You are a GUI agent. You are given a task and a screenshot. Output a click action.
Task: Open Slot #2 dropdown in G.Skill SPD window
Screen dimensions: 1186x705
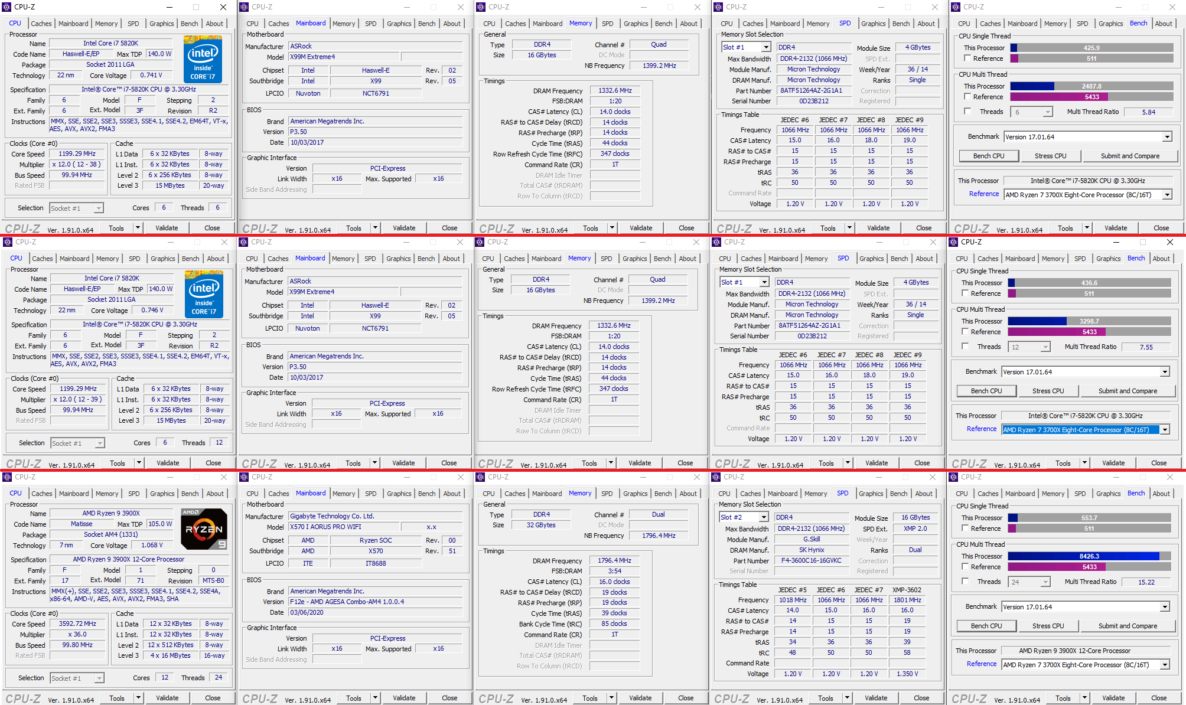click(744, 517)
